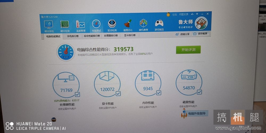The width and height of the screenshot is (266, 133).
Task: Click the processor performance monitor icon
Action: tap(66, 78)
